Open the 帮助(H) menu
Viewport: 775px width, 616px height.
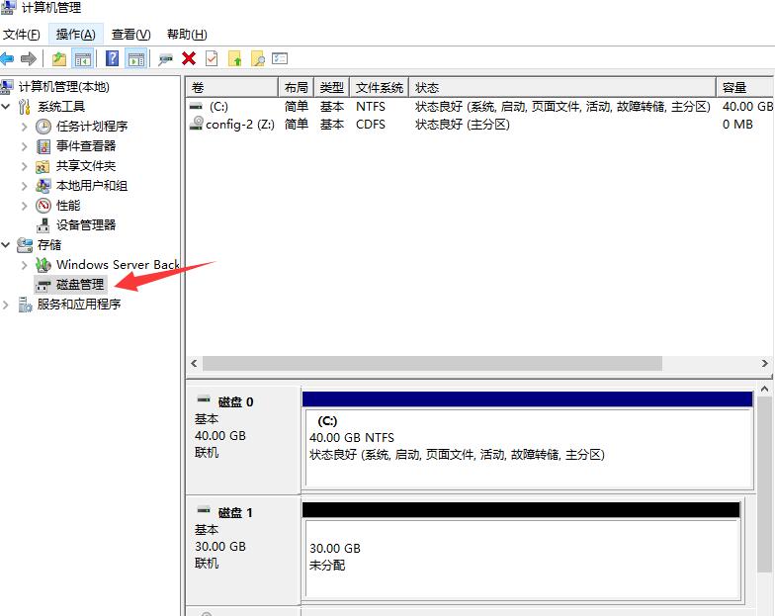pos(187,34)
